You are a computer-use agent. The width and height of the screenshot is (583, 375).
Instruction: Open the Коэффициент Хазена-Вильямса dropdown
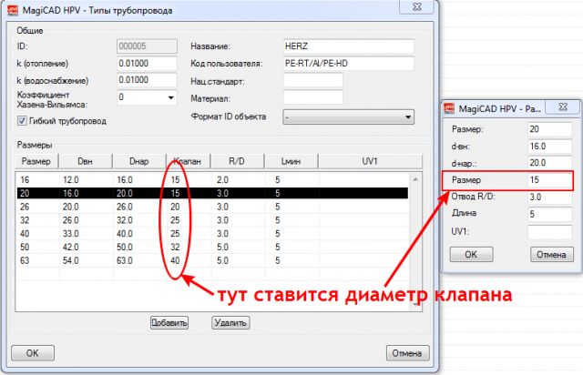click(170, 97)
